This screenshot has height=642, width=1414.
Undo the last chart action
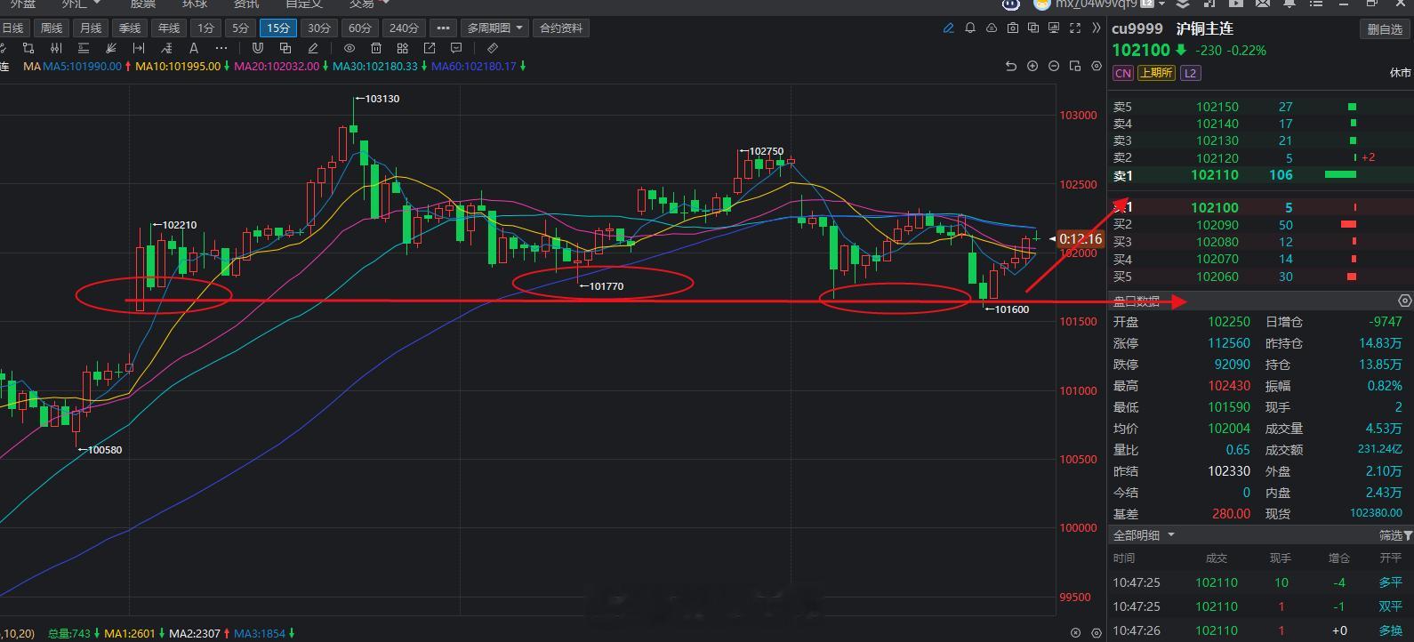[1010, 66]
